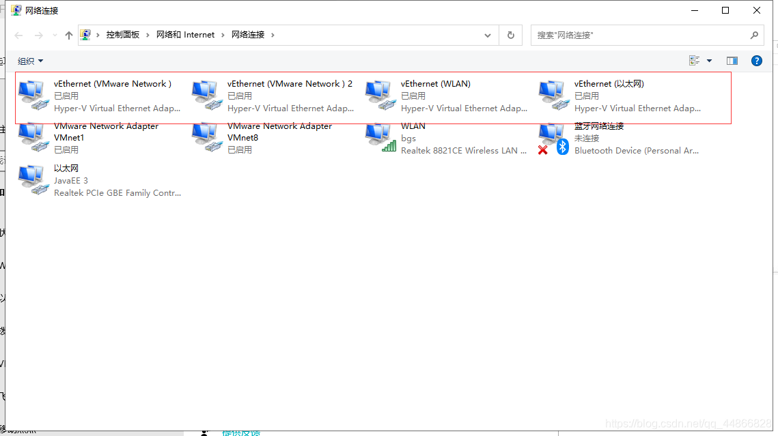This screenshot has width=778, height=436.
Task: Close the 网络连接 window
Action: point(757,10)
